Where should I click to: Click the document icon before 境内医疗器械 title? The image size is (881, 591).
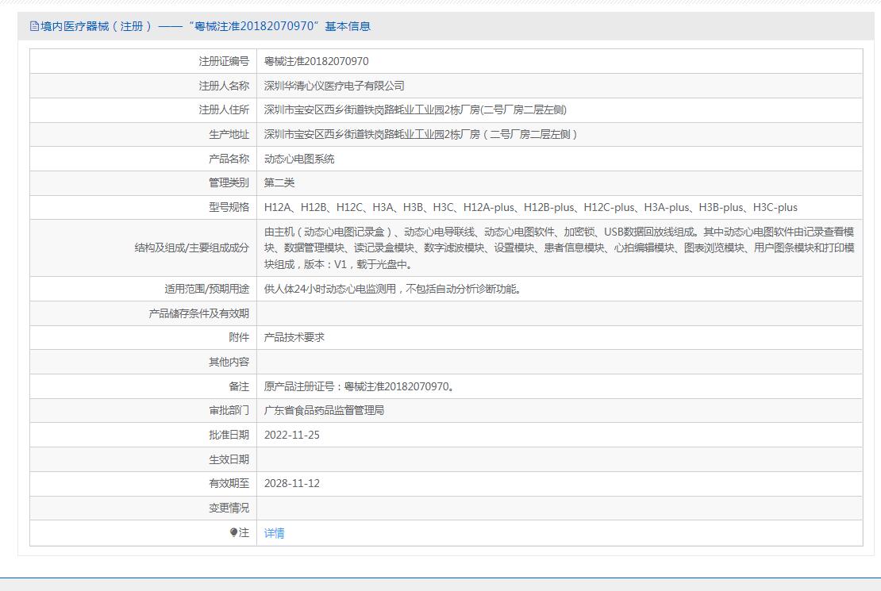[34, 26]
